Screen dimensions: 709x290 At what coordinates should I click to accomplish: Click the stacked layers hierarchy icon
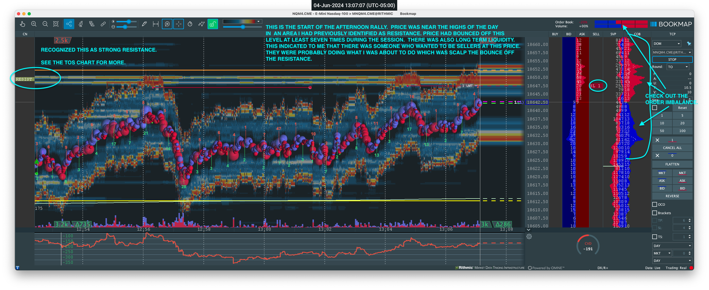click(x=92, y=24)
